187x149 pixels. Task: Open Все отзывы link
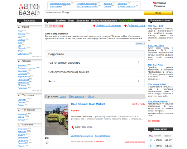point(155,121)
